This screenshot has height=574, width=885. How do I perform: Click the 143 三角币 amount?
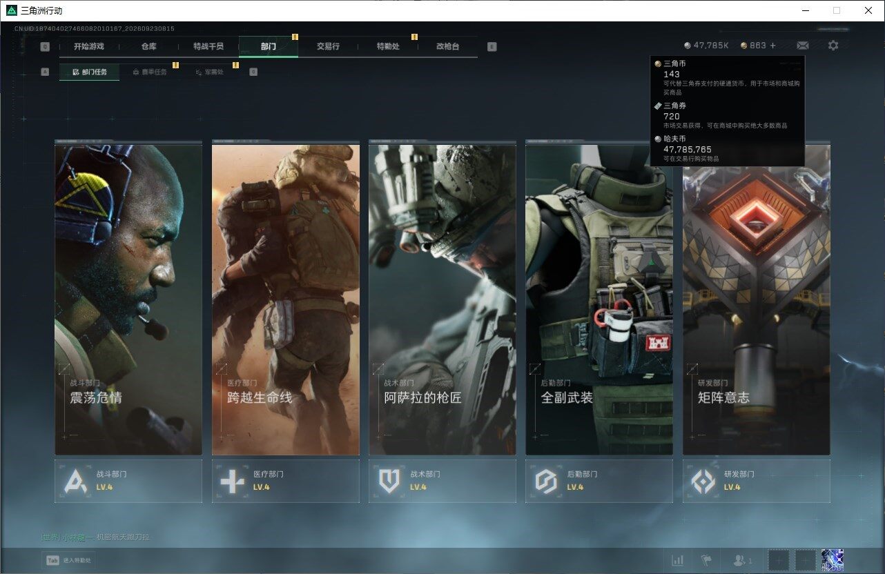(671, 74)
